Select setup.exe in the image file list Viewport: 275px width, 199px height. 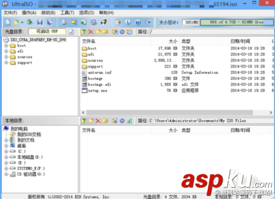[97, 91]
